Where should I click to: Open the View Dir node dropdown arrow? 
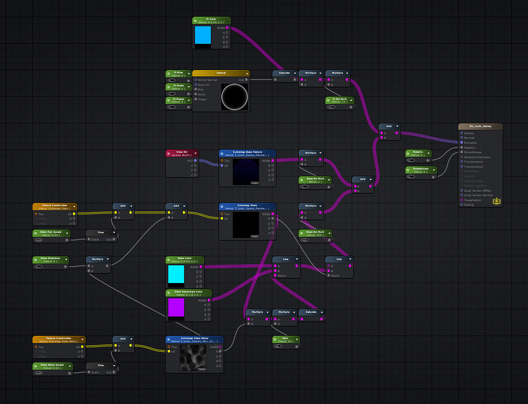pos(195,153)
